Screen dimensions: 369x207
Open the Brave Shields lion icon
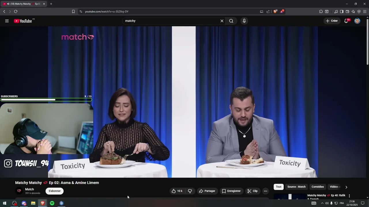(x=275, y=11)
